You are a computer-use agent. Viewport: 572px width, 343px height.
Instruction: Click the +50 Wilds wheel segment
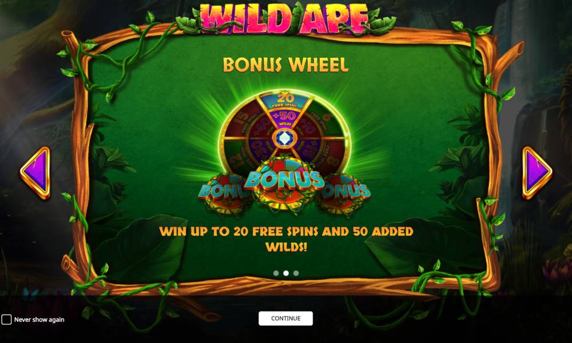pyautogui.click(x=284, y=118)
